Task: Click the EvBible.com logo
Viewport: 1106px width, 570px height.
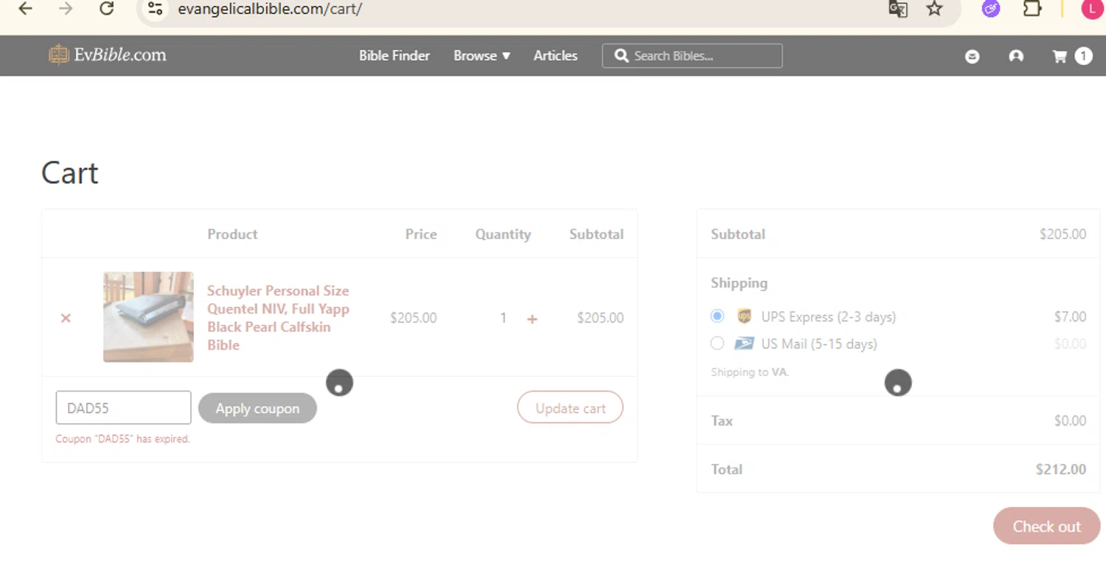Action: [x=108, y=55]
